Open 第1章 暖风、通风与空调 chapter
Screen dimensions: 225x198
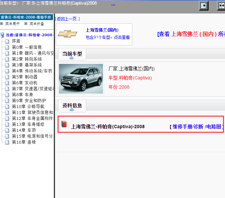click(33, 53)
